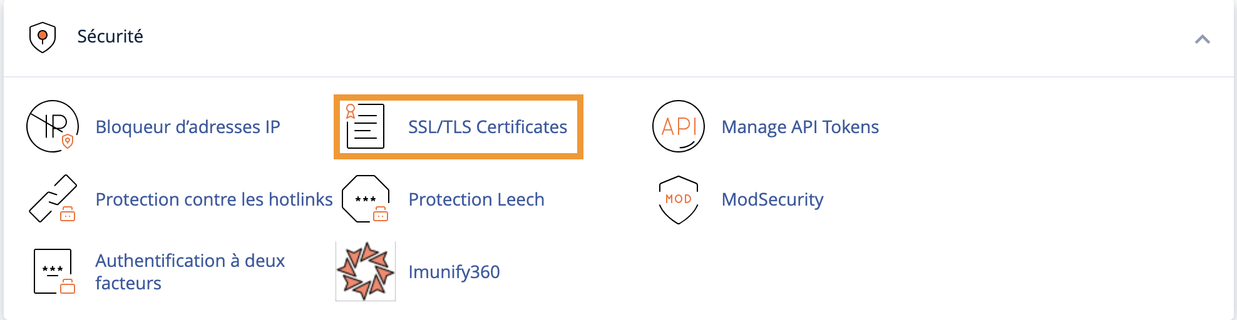This screenshot has height=320, width=1237.
Task: Click the Manage API Tokens circular icon
Action: [679, 126]
